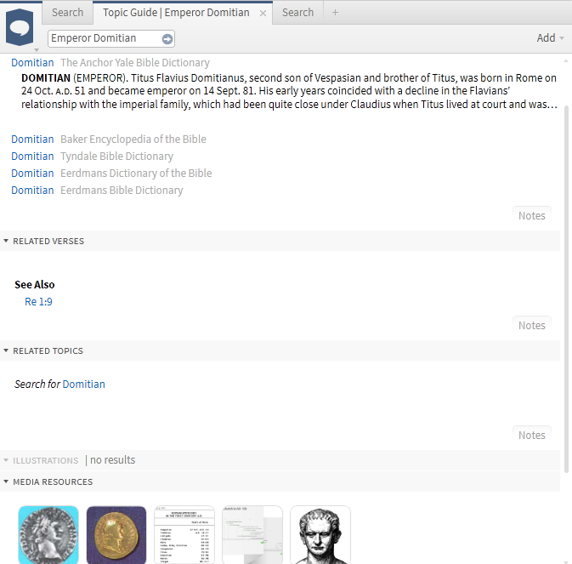
Task: Open the Re 1:9 verse link
Action: coord(38,302)
